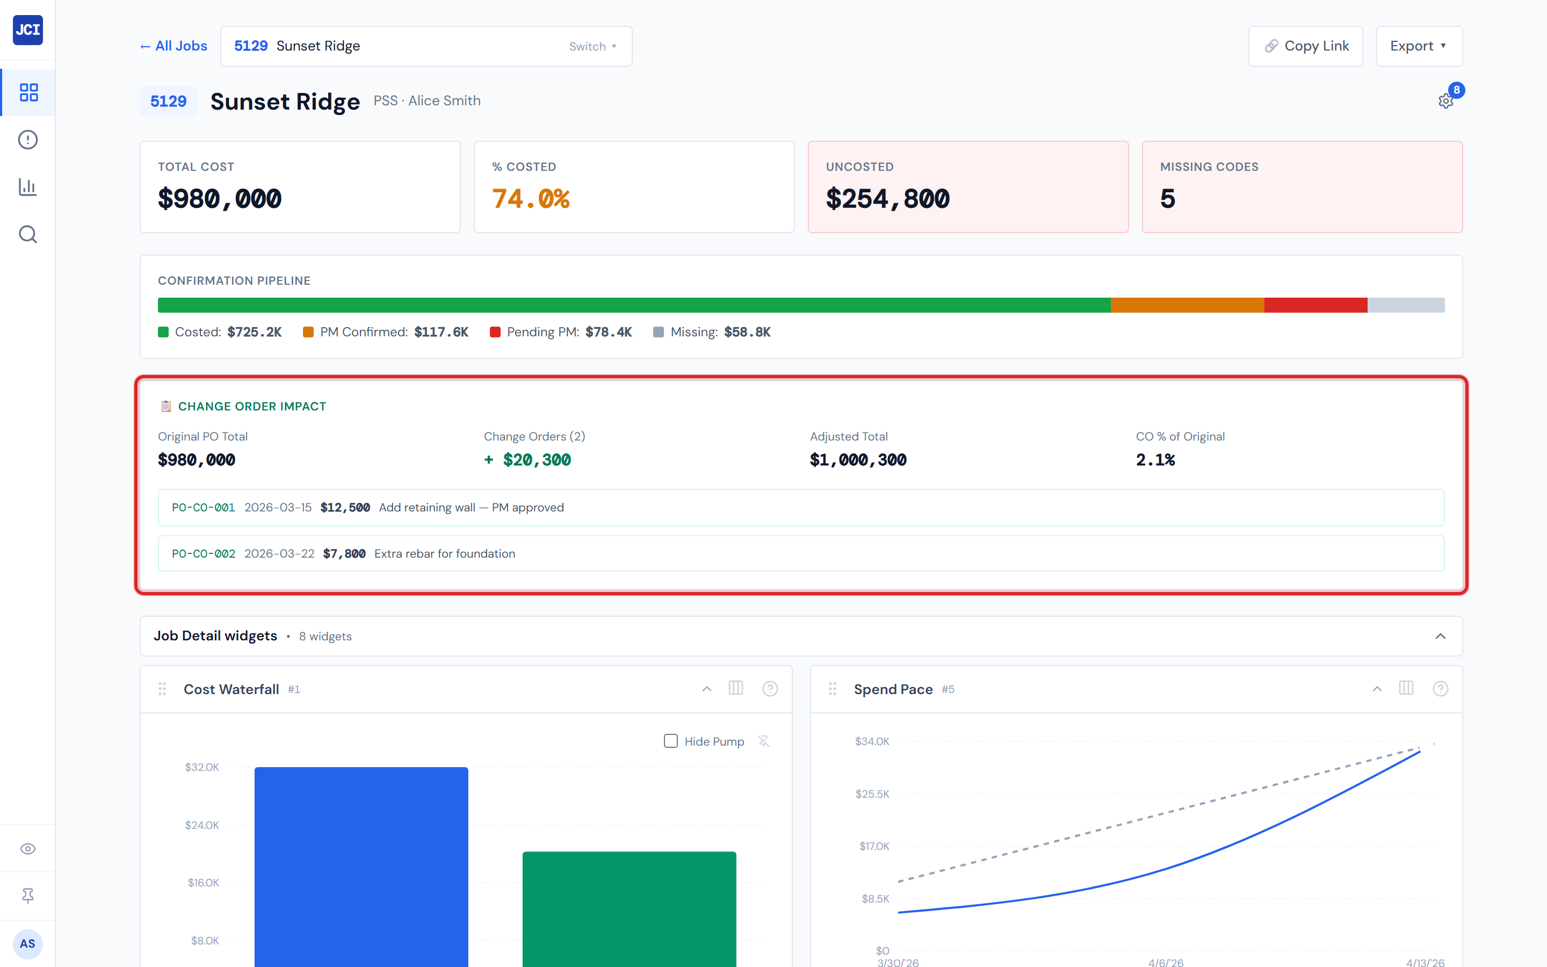Screen dimensions: 1547x967
Task: Open the alerts exclamation icon in sidebar
Action: pos(28,140)
